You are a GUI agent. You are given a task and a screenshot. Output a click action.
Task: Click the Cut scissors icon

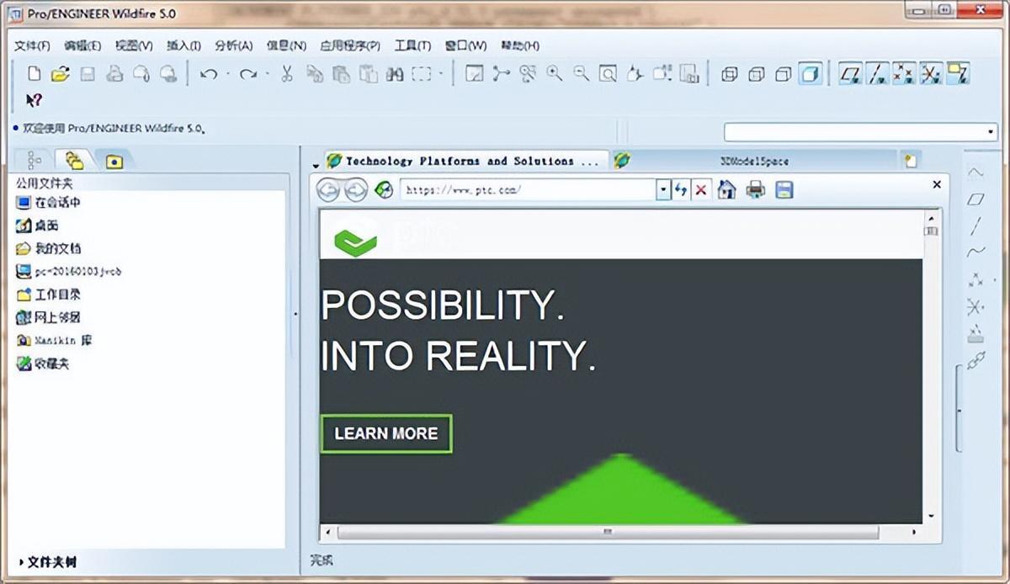tap(286, 74)
